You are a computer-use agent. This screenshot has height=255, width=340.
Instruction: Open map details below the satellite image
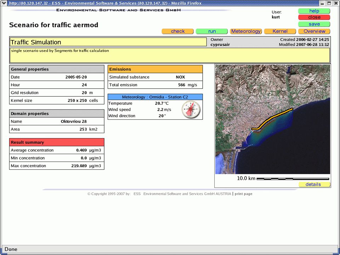click(x=314, y=184)
